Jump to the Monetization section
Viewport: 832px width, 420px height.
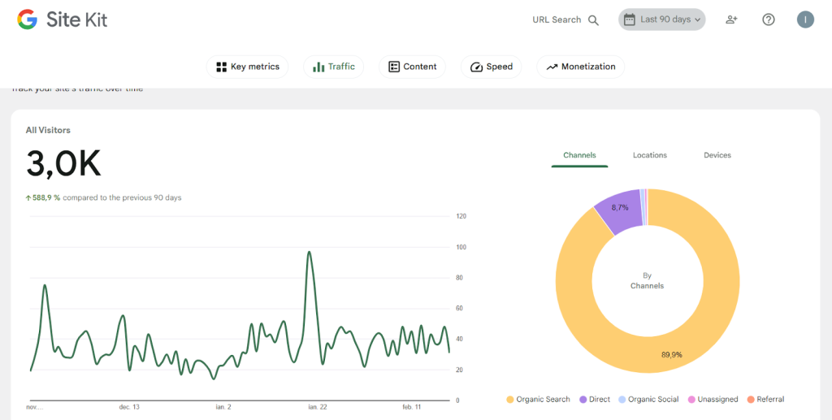tap(580, 67)
